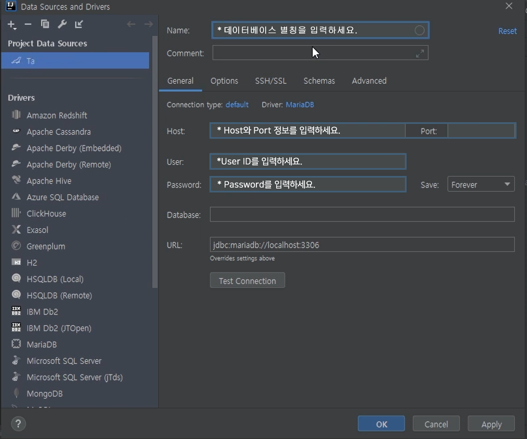Open the General tab
The width and height of the screenshot is (527, 439).
click(180, 81)
